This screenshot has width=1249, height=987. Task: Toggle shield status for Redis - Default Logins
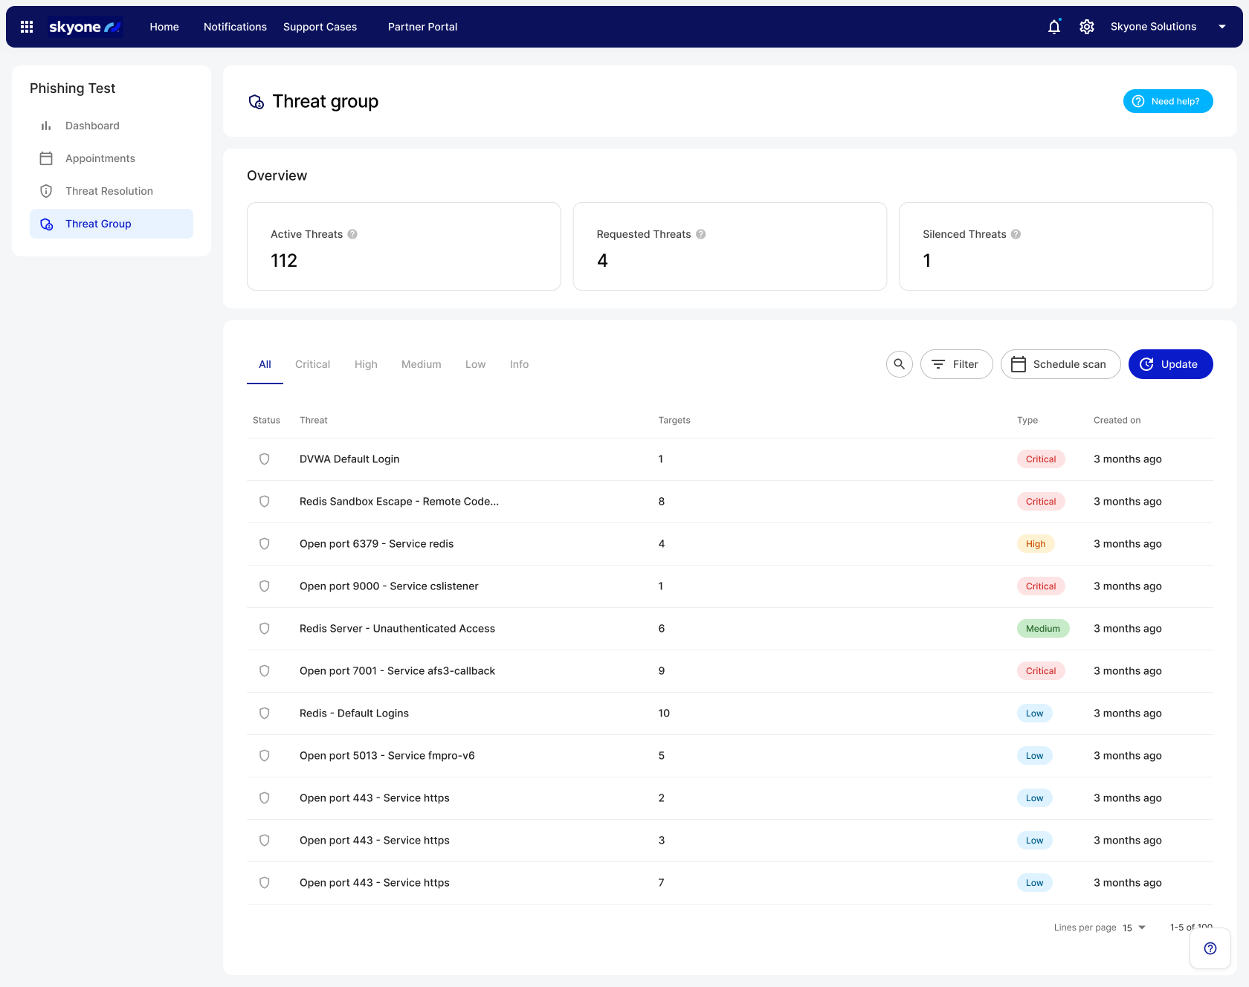pyautogui.click(x=264, y=713)
